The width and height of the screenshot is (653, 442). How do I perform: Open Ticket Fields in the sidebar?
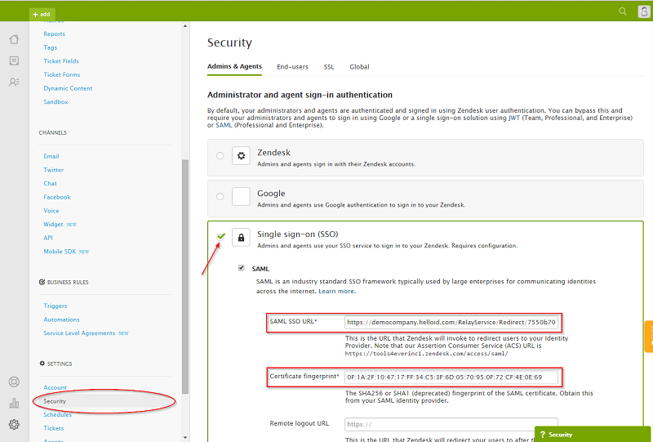[x=61, y=61]
